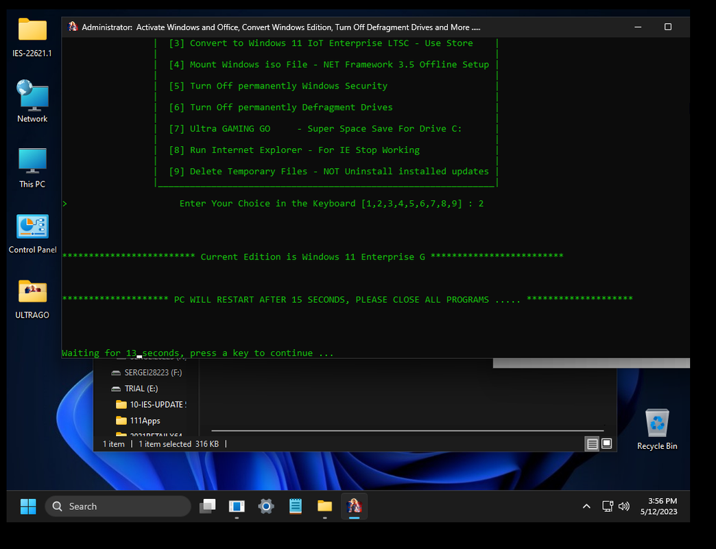Screen dimensions: 716x549
Task: Click the console horizontal scrollbar thumb
Action: (591, 363)
